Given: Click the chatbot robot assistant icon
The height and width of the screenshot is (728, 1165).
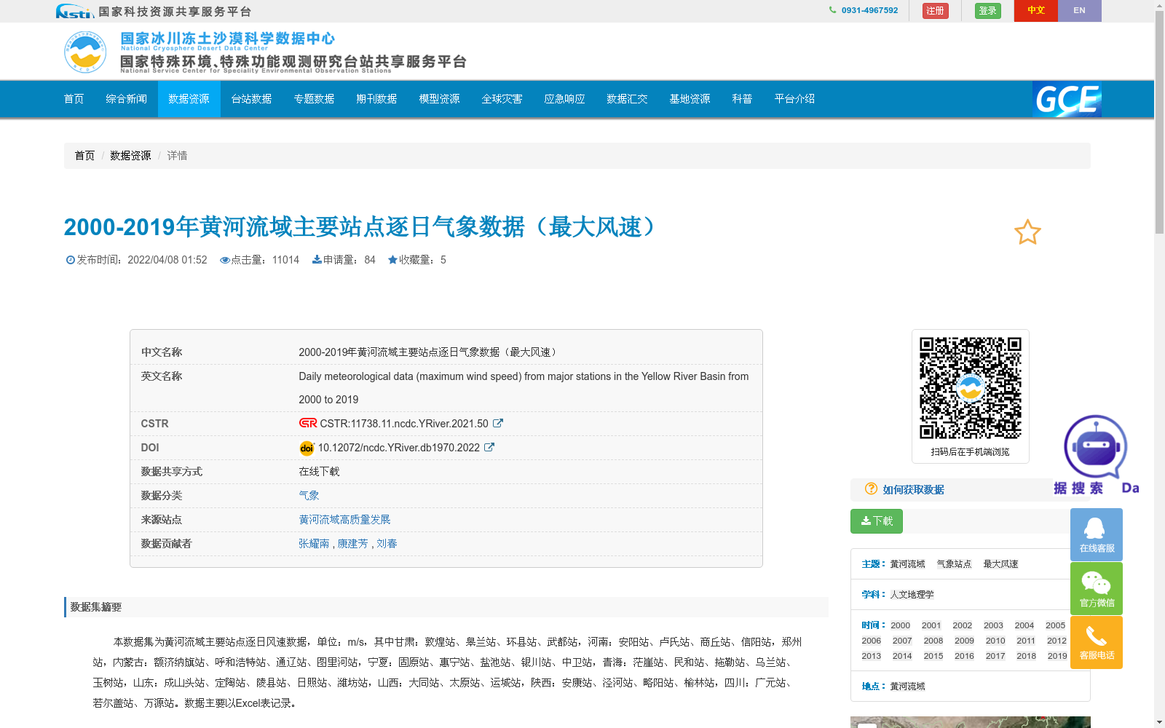Looking at the screenshot, I should (1095, 446).
